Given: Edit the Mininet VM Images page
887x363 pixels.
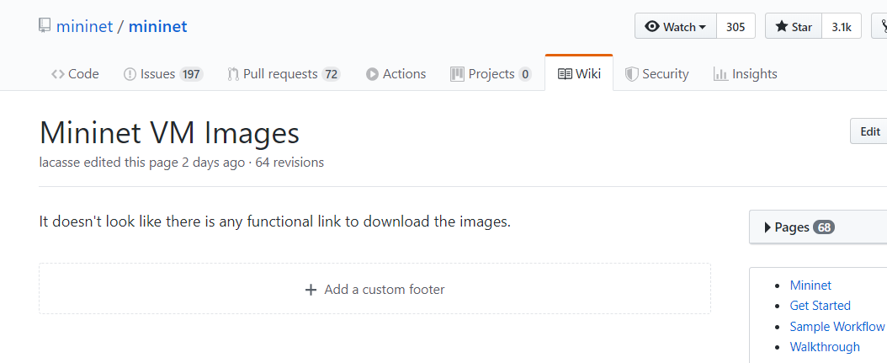Looking at the screenshot, I should [868, 131].
